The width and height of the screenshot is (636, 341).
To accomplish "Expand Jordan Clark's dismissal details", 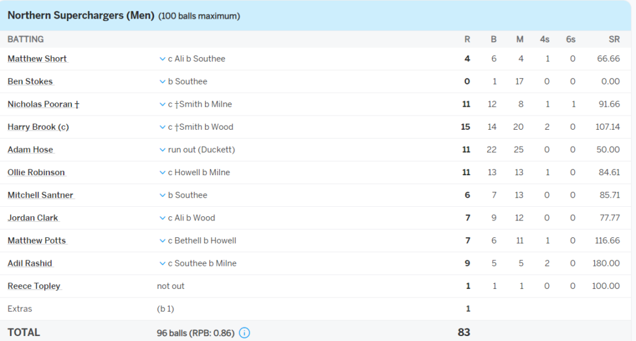I will pos(163,218).
